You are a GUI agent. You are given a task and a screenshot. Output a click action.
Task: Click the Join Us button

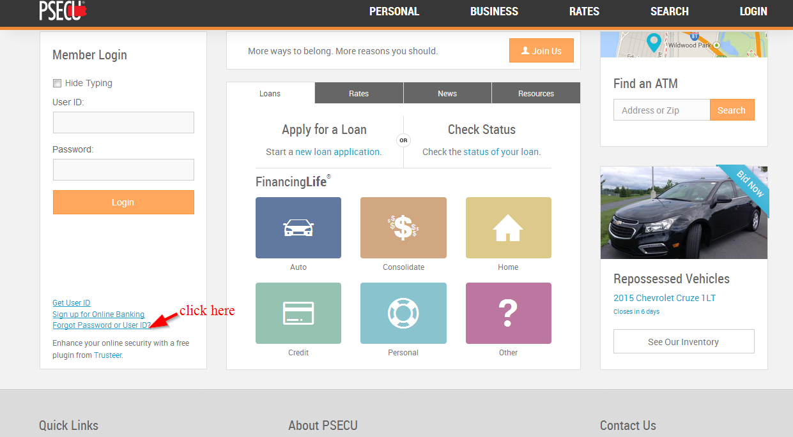(541, 51)
